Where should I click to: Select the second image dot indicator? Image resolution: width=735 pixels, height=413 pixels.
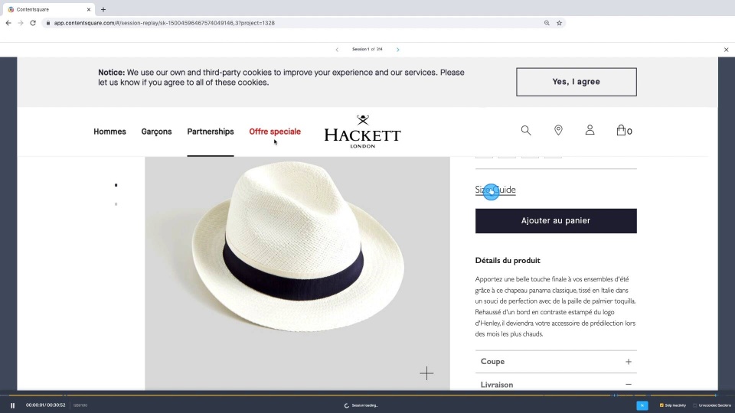(116, 204)
